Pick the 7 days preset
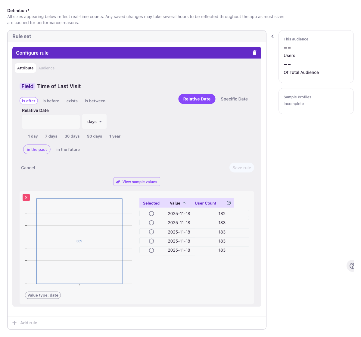This screenshot has height=337, width=361. tap(51, 136)
